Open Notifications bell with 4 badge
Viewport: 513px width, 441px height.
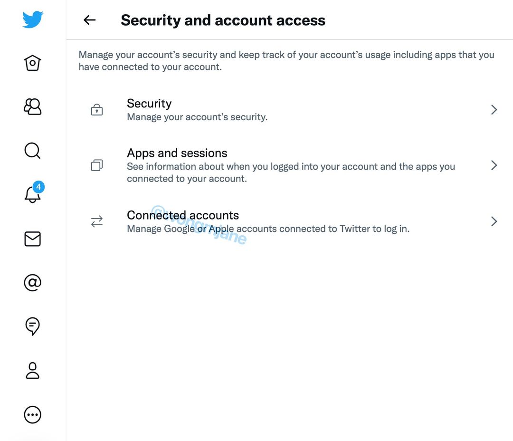tap(33, 194)
